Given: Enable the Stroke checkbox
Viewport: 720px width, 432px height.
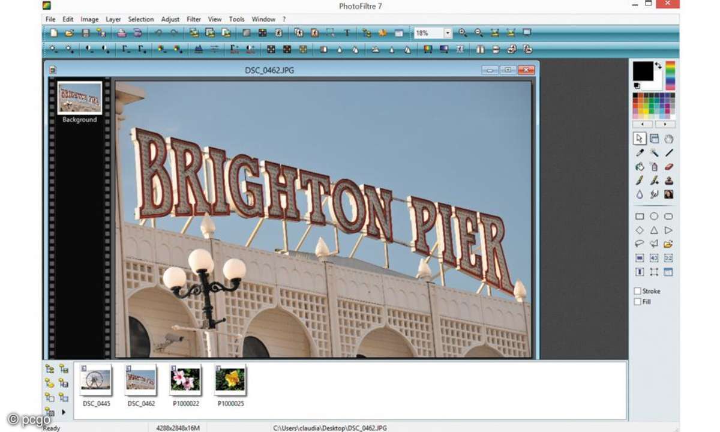Looking at the screenshot, I should point(637,291).
